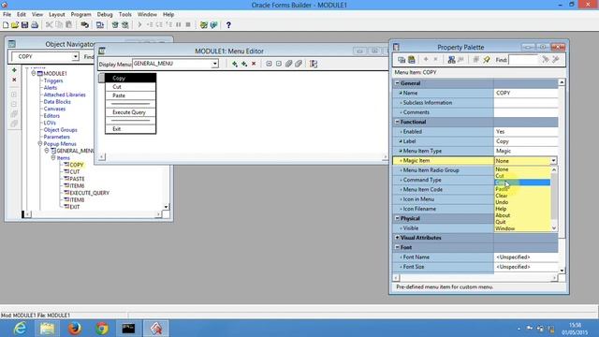Open the Program menu

pos(80,15)
